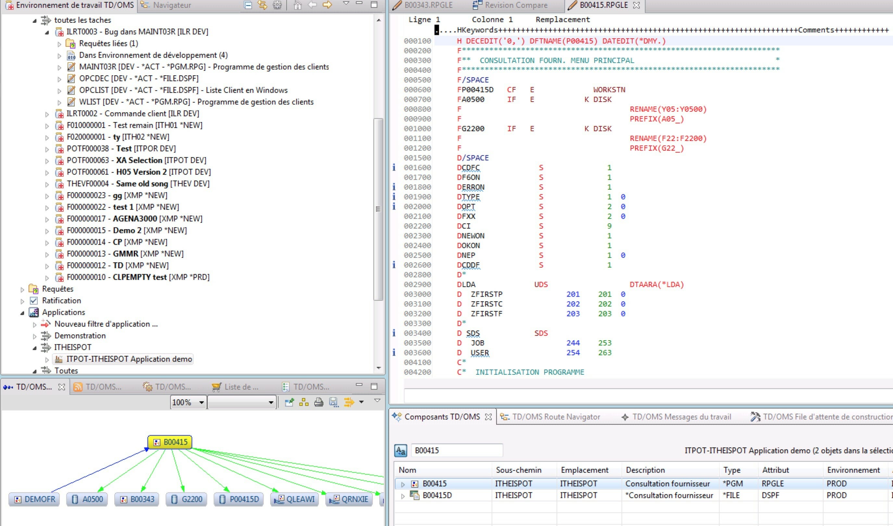Collapse the Applications node
This screenshot has height=526, width=893.
tap(22, 313)
